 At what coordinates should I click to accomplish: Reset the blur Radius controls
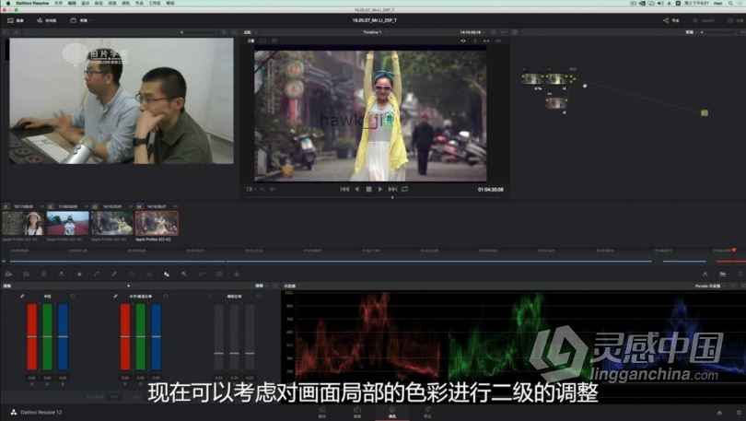click(73, 296)
